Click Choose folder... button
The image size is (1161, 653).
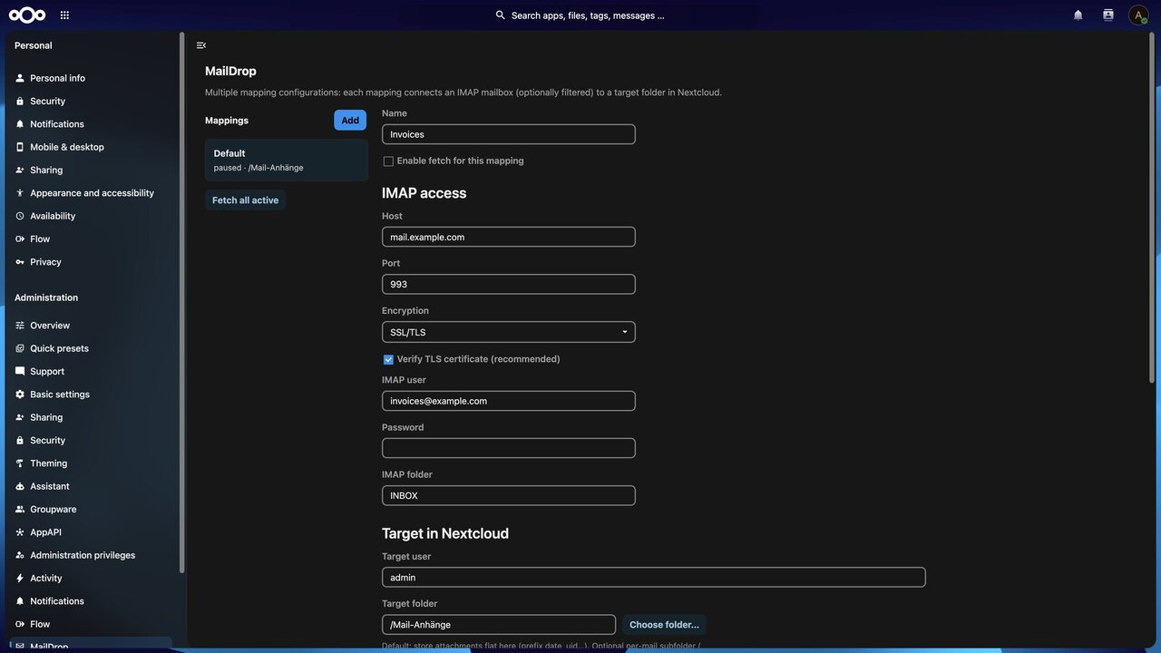point(664,625)
